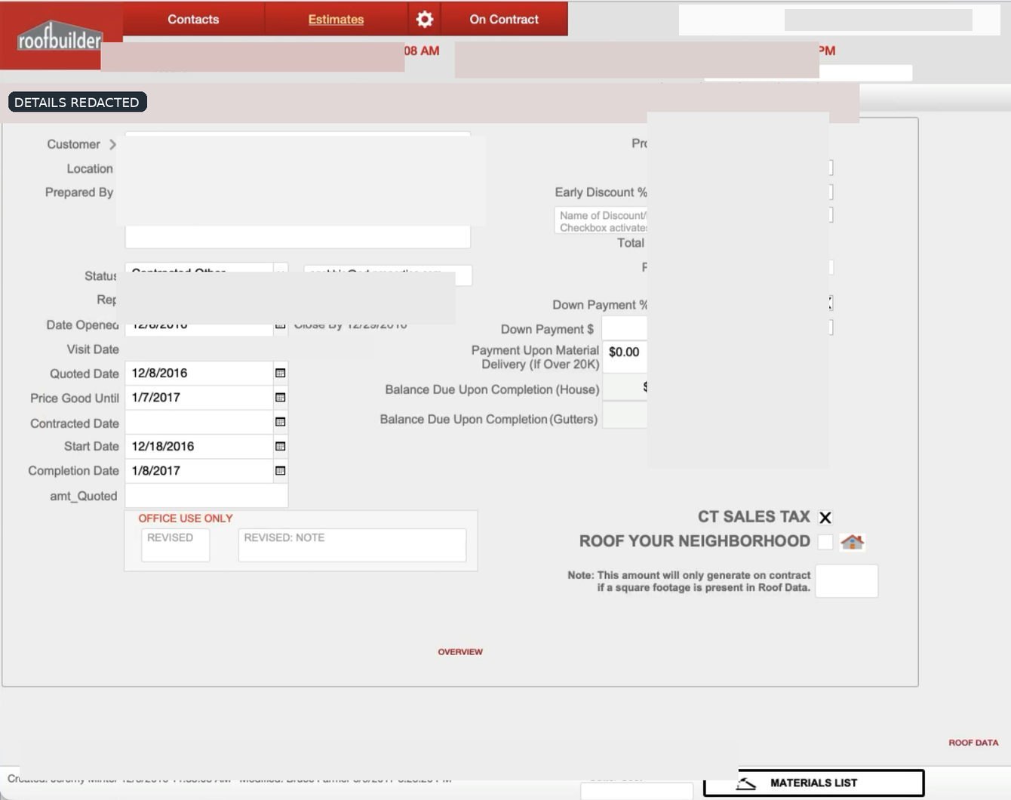Click the Start Date field 12/18/2016
The image size is (1011, 800).
(x=198, y=446)
